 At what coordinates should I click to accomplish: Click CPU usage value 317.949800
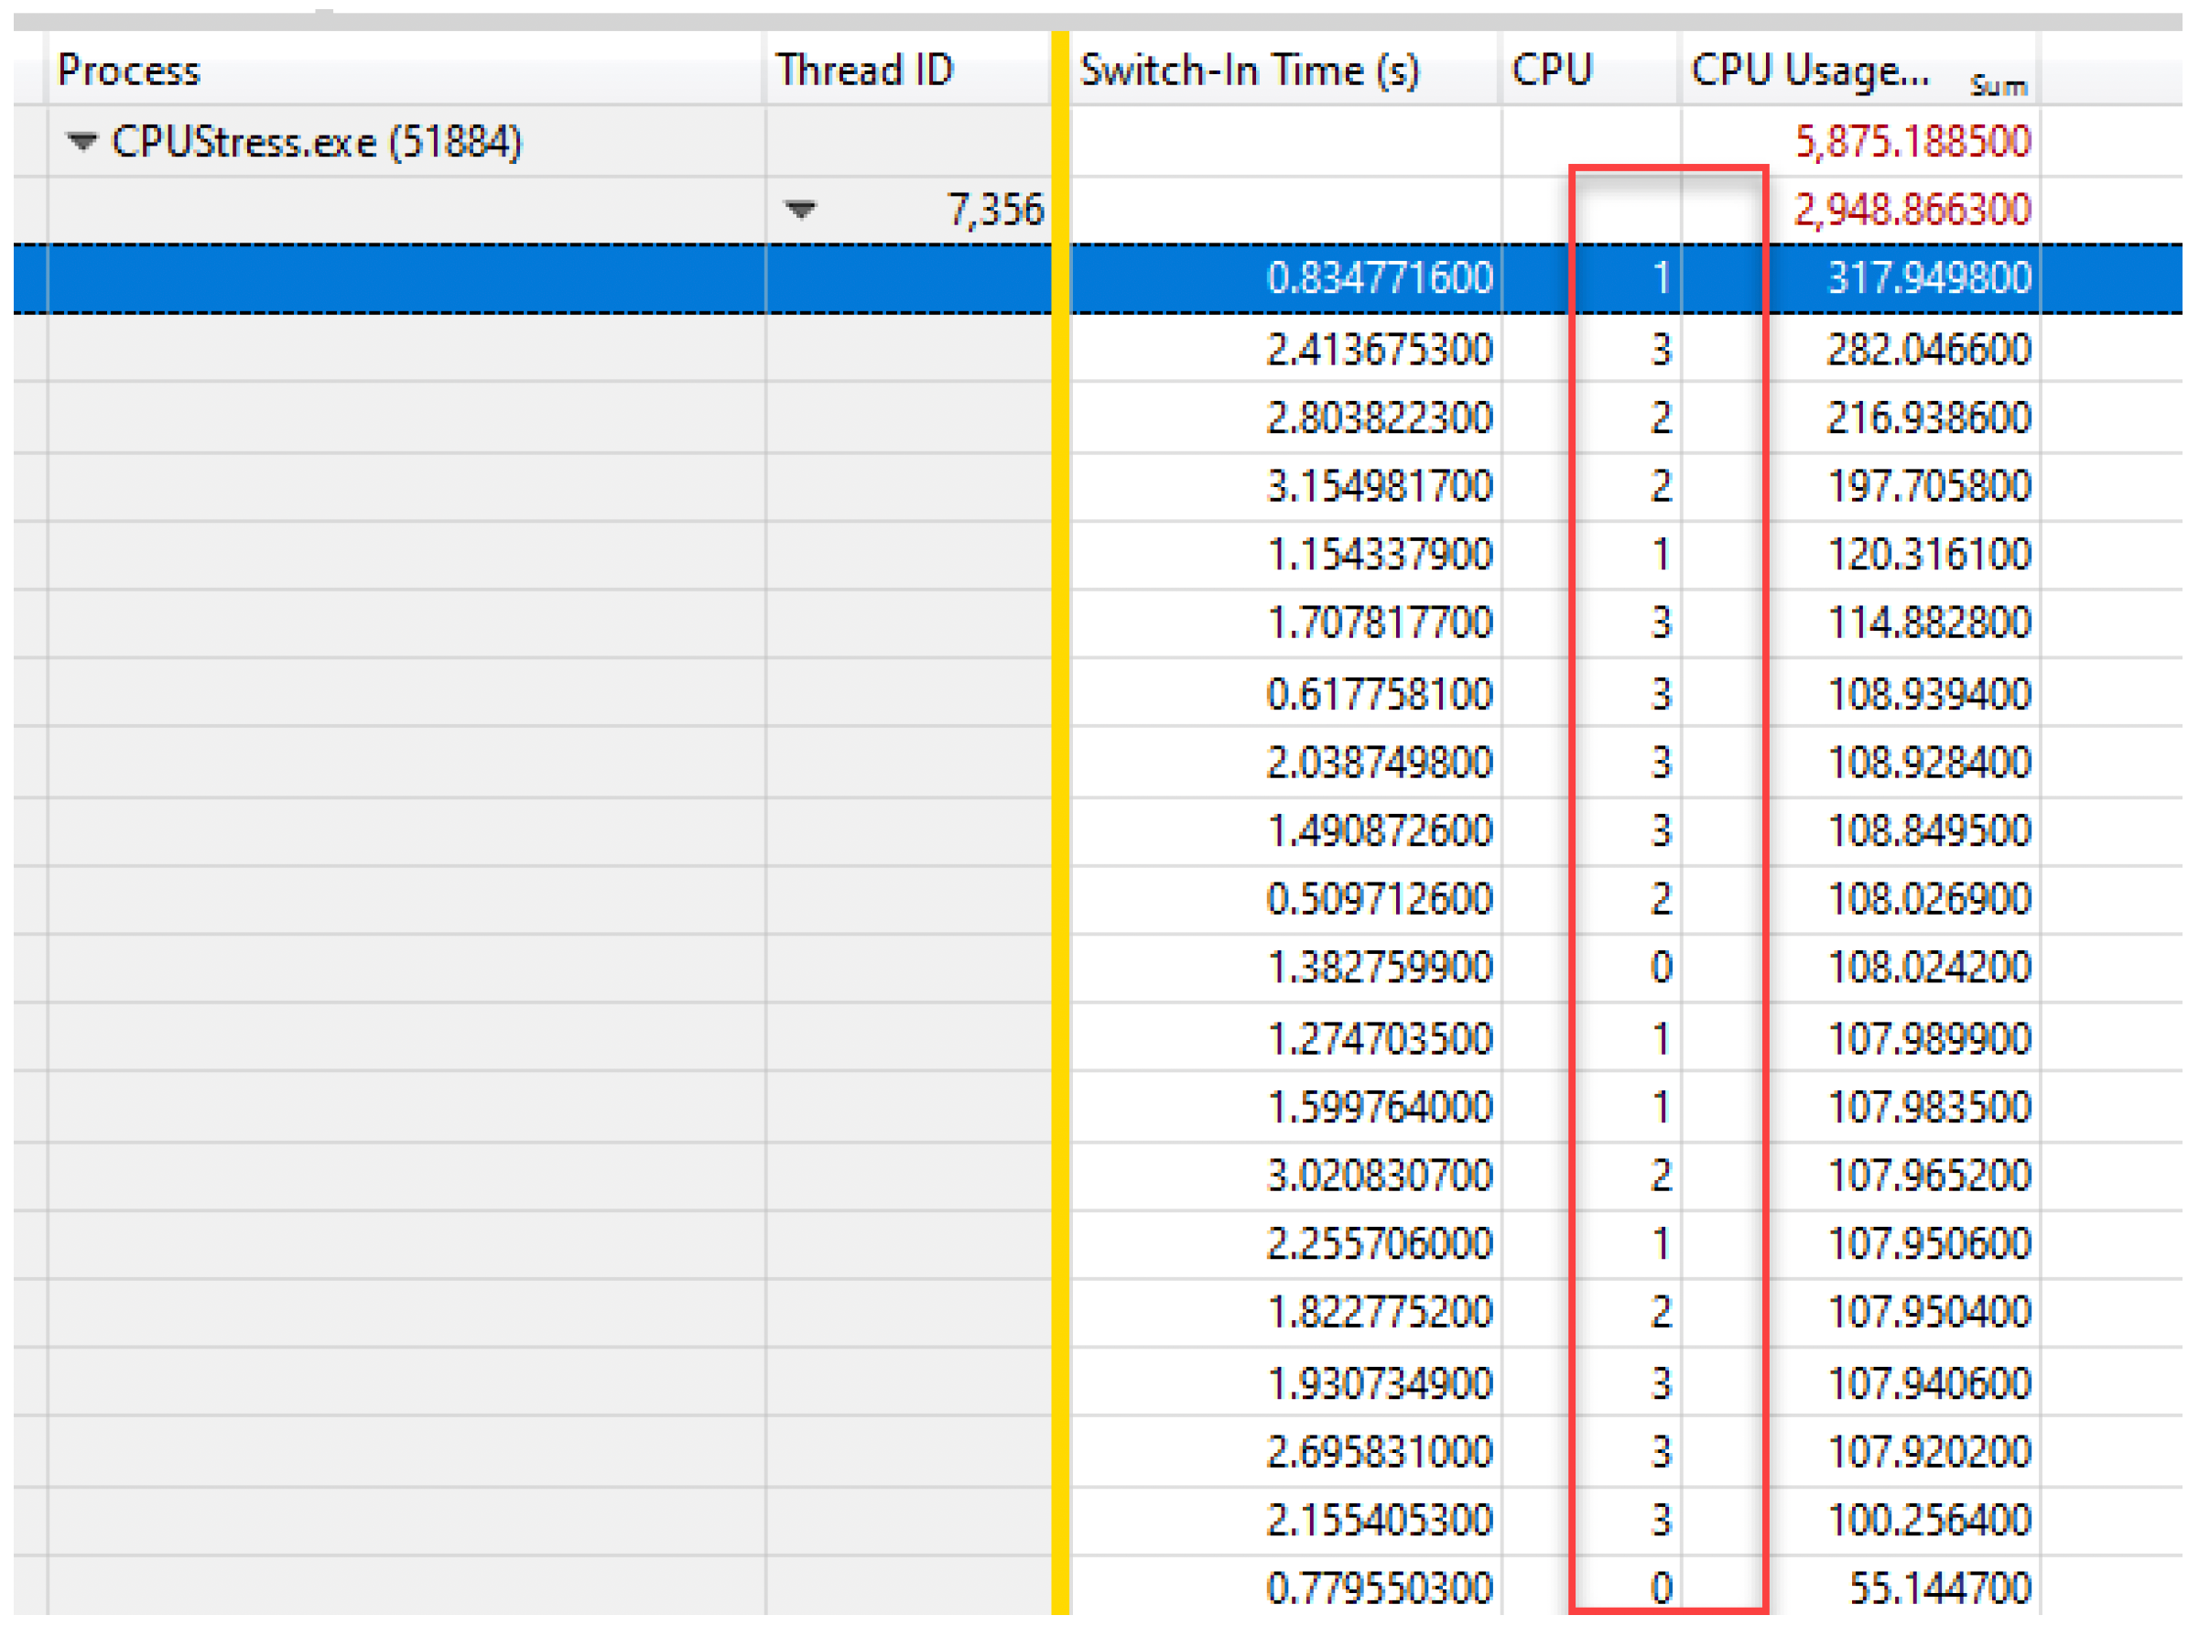point(1930,277)
